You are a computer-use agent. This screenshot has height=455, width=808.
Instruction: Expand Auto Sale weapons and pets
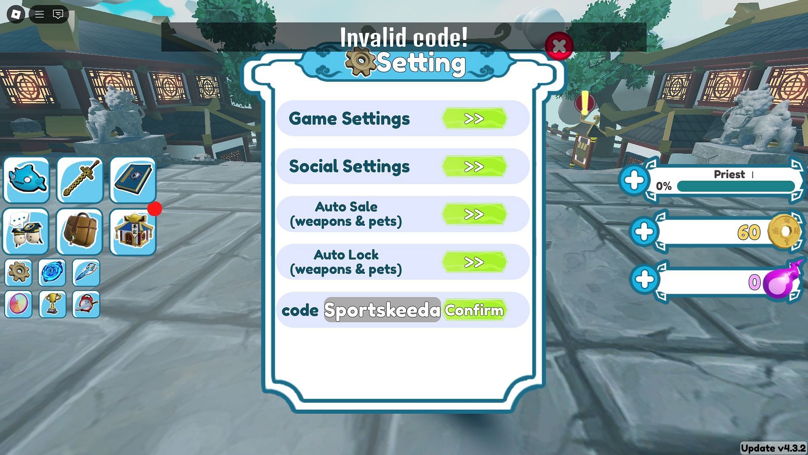coord(474,214)
